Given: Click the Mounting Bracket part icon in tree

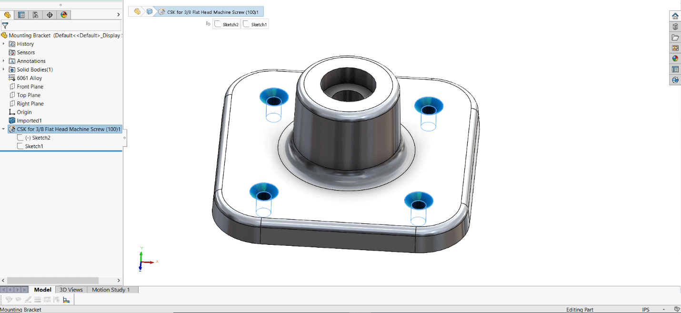Looking at the screenshot, I should point(4,35).
